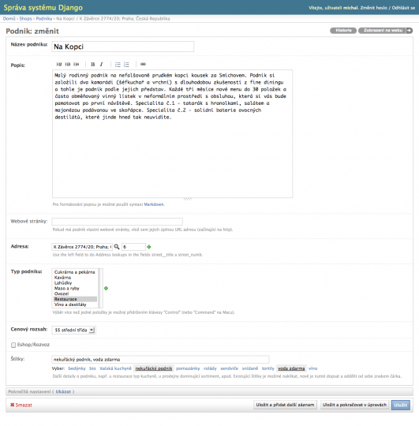
Task: Insert numbered list in description
Action: 126,65
